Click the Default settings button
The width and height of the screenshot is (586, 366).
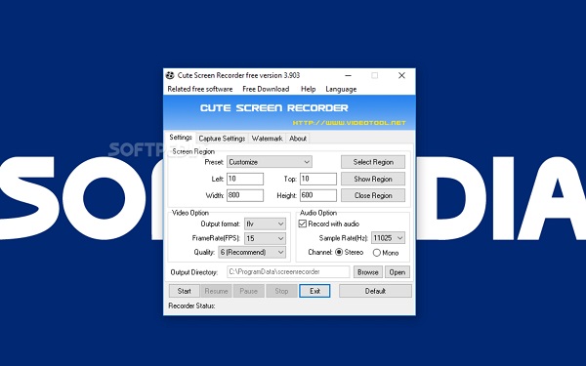tap(375, 291)
